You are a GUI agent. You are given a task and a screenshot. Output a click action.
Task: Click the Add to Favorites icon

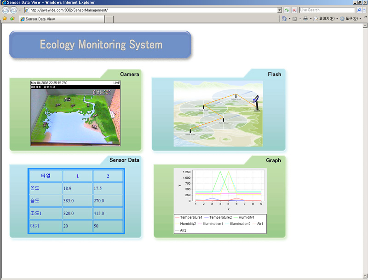tap(12, 18)
